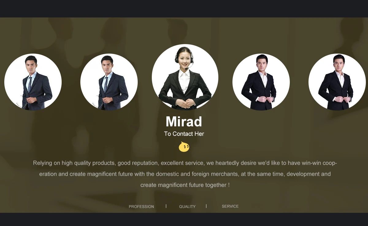Click the Mirad name heading
Viewport: 368px width, 226px height.
tap(184, 122)
